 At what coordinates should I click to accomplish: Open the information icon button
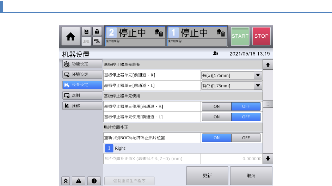94,181
